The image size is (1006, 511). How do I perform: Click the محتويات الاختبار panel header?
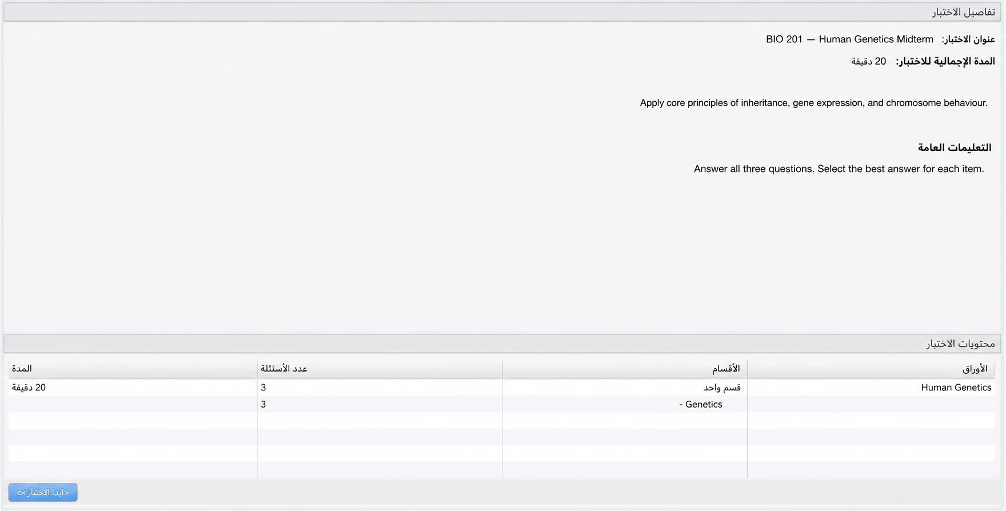(502, 344)
